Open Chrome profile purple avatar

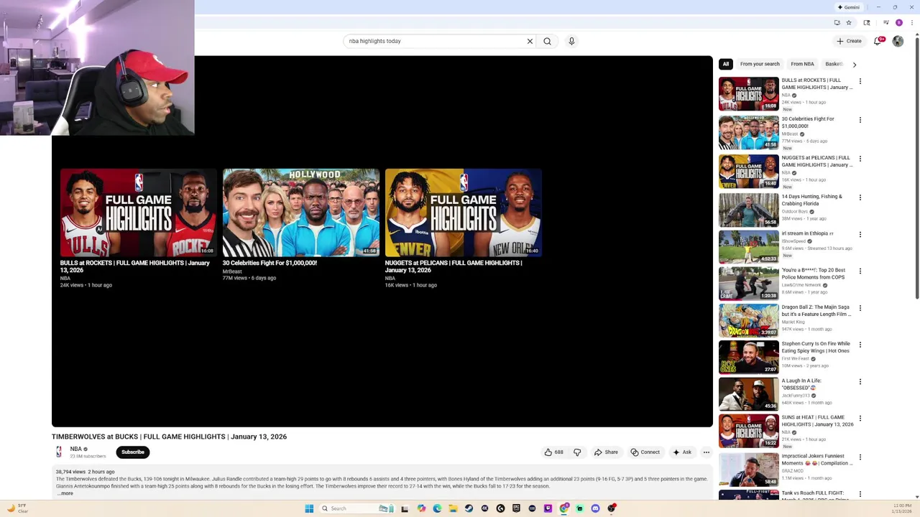899,22
